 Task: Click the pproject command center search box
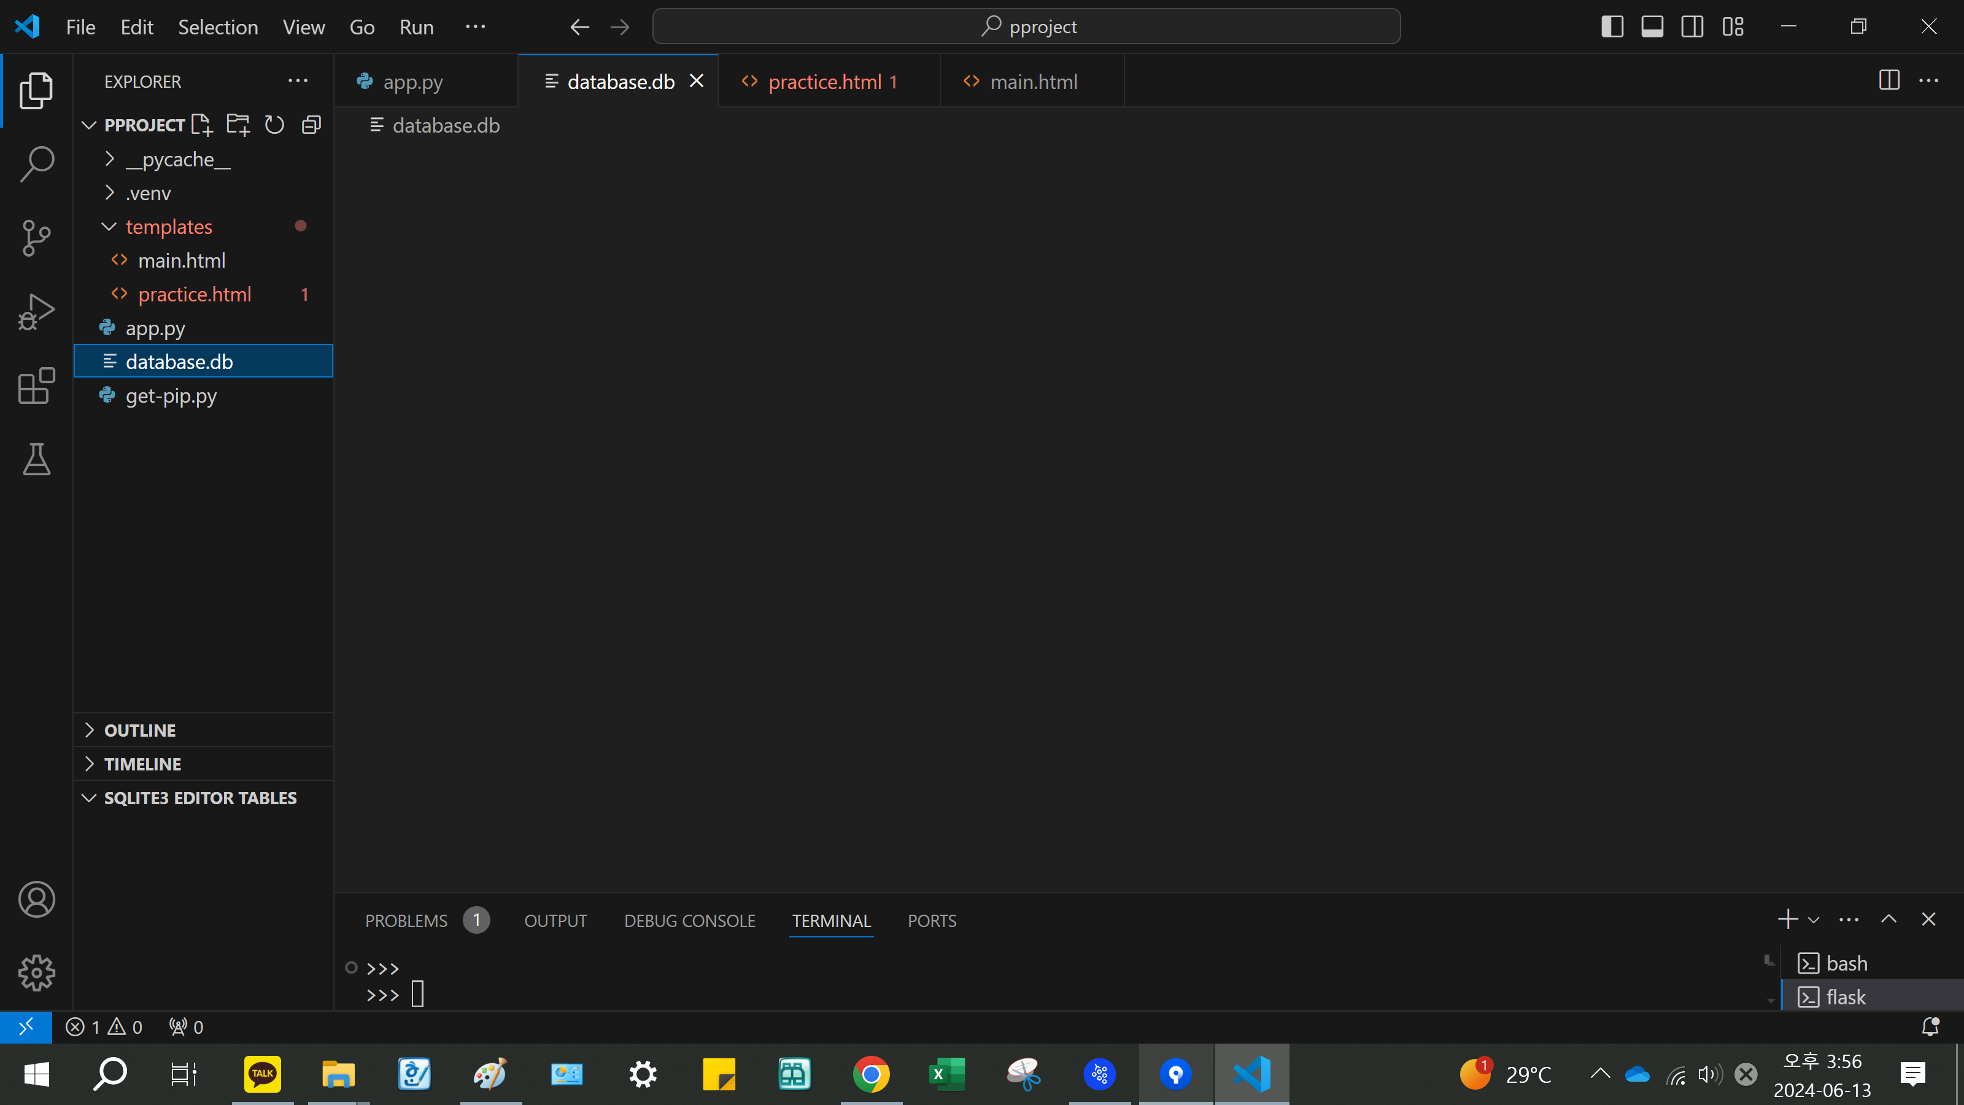[1026, 26]
